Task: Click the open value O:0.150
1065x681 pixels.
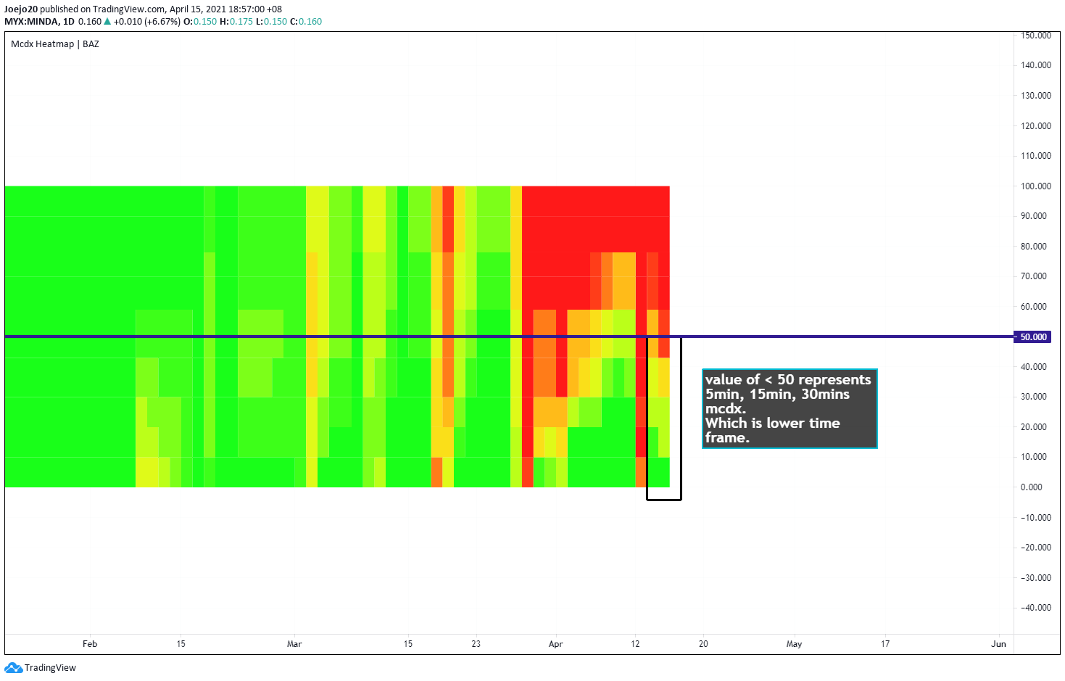Action: tap(200, 22)
